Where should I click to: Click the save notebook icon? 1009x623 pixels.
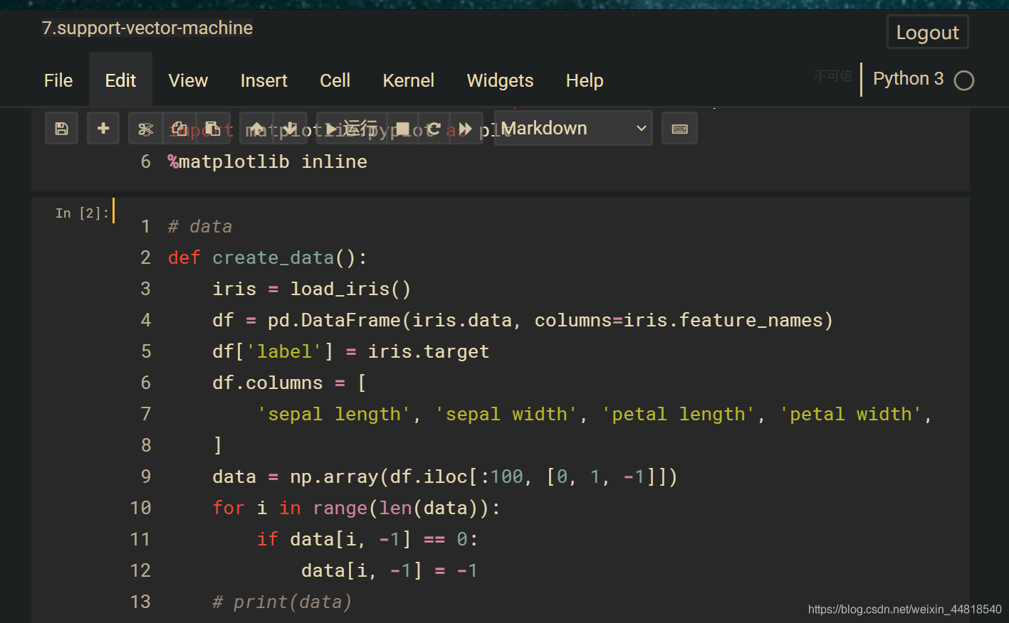pyautogui.click(x=61, y=129)
